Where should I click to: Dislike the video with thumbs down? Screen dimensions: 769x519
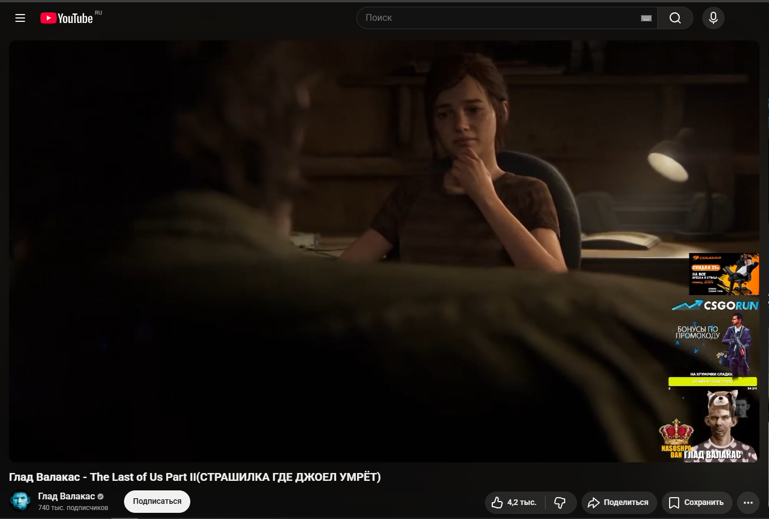(x=560, y=502)
